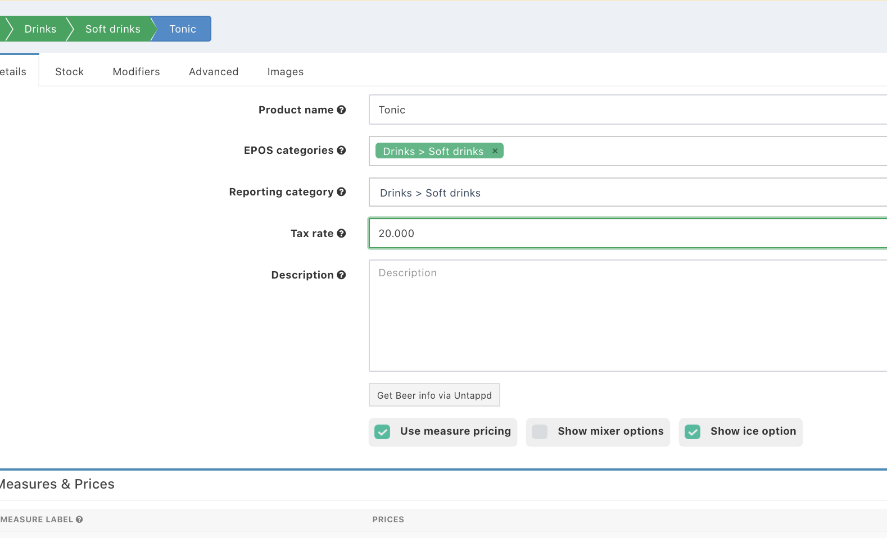This screenshot has height=538, width=887.
Task: Uncheck the Show ice option checkbox
Action: (x=693, y=432)
